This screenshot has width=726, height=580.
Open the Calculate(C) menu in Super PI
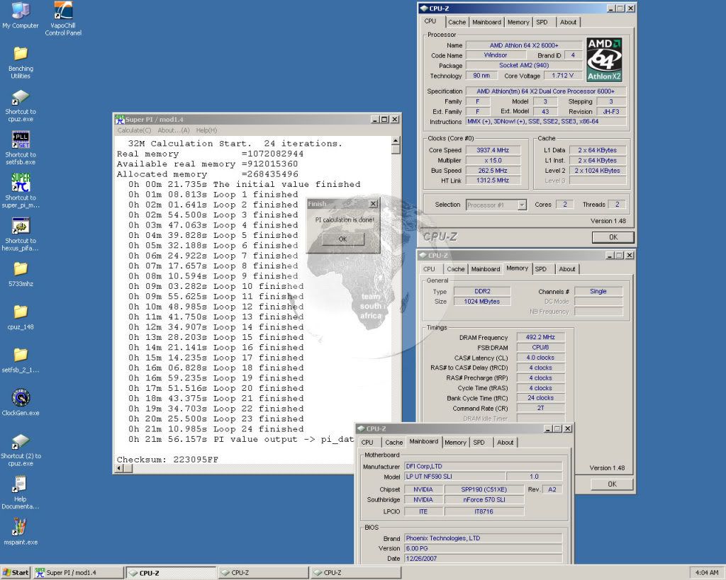[134, 130]
